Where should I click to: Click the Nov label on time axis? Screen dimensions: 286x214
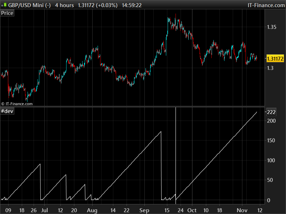click(242, 210)
